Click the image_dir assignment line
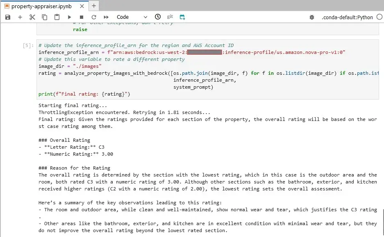 pos(70,66)
